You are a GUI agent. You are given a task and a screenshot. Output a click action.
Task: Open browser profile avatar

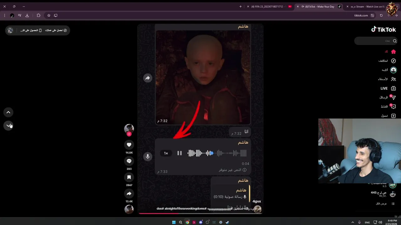coord(12,15)
